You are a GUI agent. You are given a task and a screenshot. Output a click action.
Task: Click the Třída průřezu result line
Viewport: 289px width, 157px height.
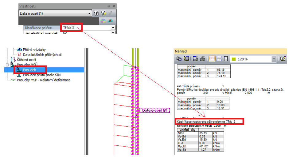pos(200,86)
